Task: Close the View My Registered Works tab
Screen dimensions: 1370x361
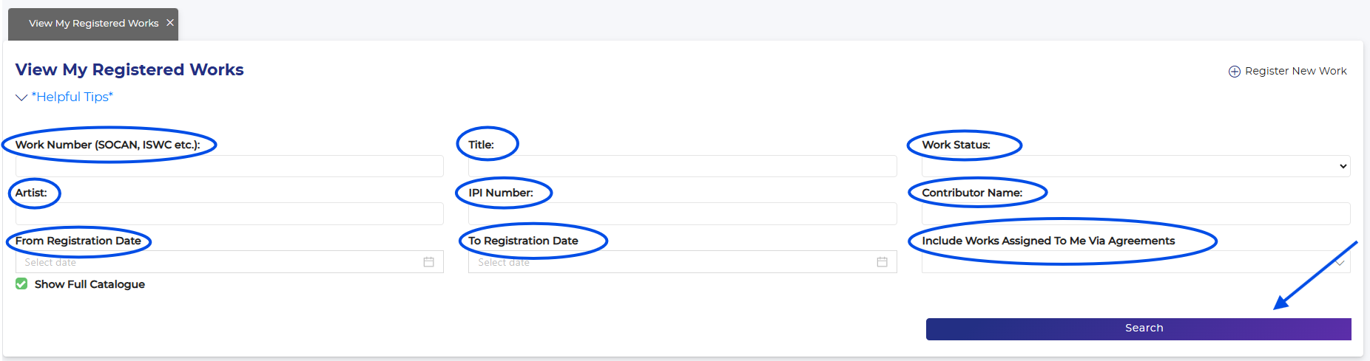Action: (170, 23)
